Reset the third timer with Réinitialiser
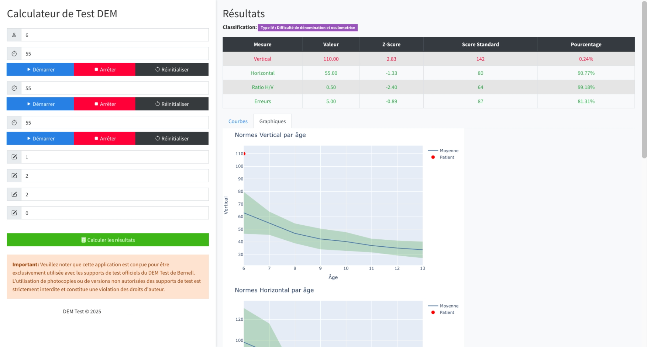 (x=172, y=139)
